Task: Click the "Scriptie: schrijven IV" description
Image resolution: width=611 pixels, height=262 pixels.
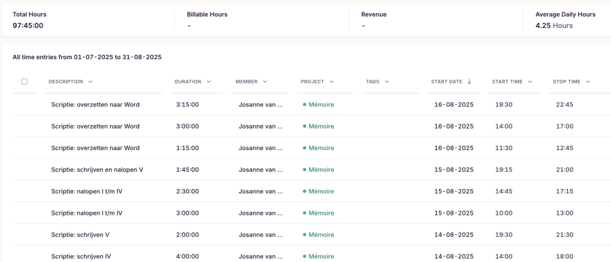Action: [x=86, y=256]
